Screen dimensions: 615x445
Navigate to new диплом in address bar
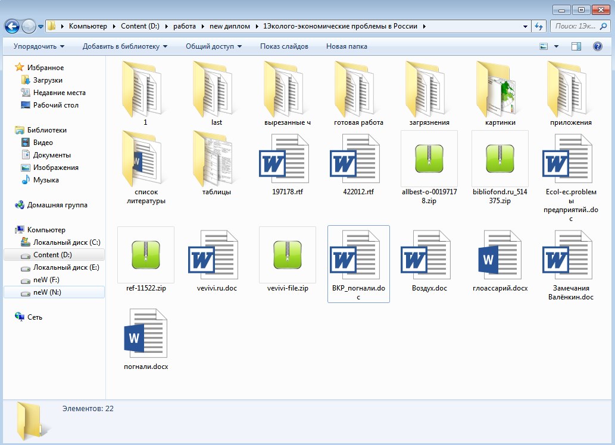point(229,26)
